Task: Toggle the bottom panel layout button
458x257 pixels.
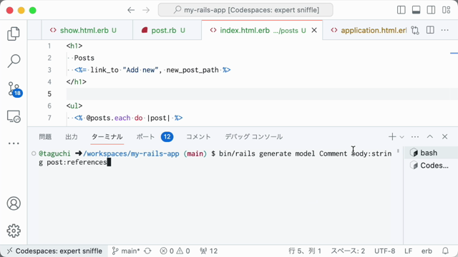Action: [416, 10]
